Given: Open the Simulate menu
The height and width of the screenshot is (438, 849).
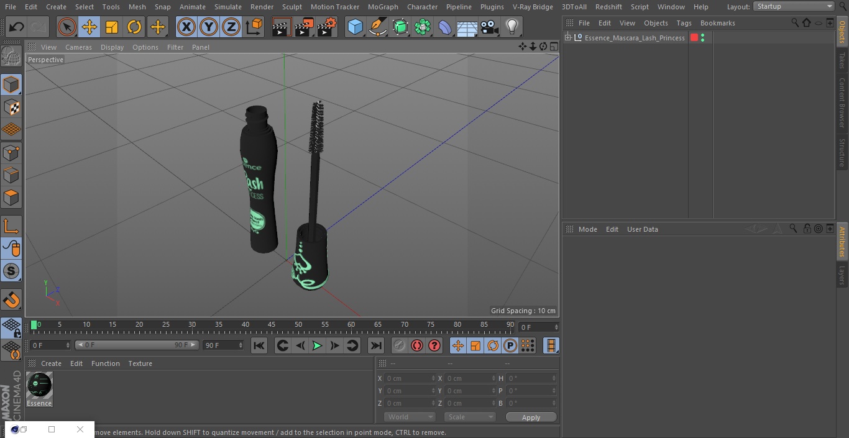Looking at the screenshot, I should pyautogui.click(x=228, y=7).
